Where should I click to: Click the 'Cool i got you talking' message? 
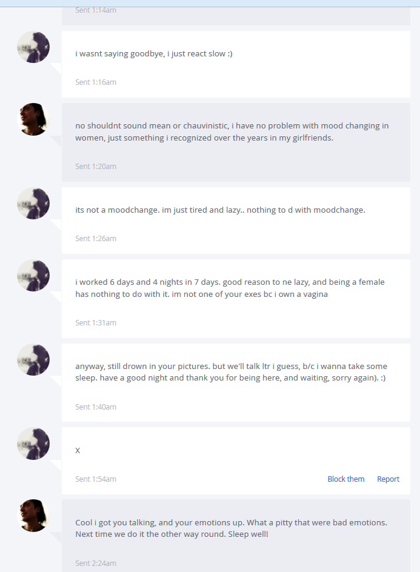(231, 528)
